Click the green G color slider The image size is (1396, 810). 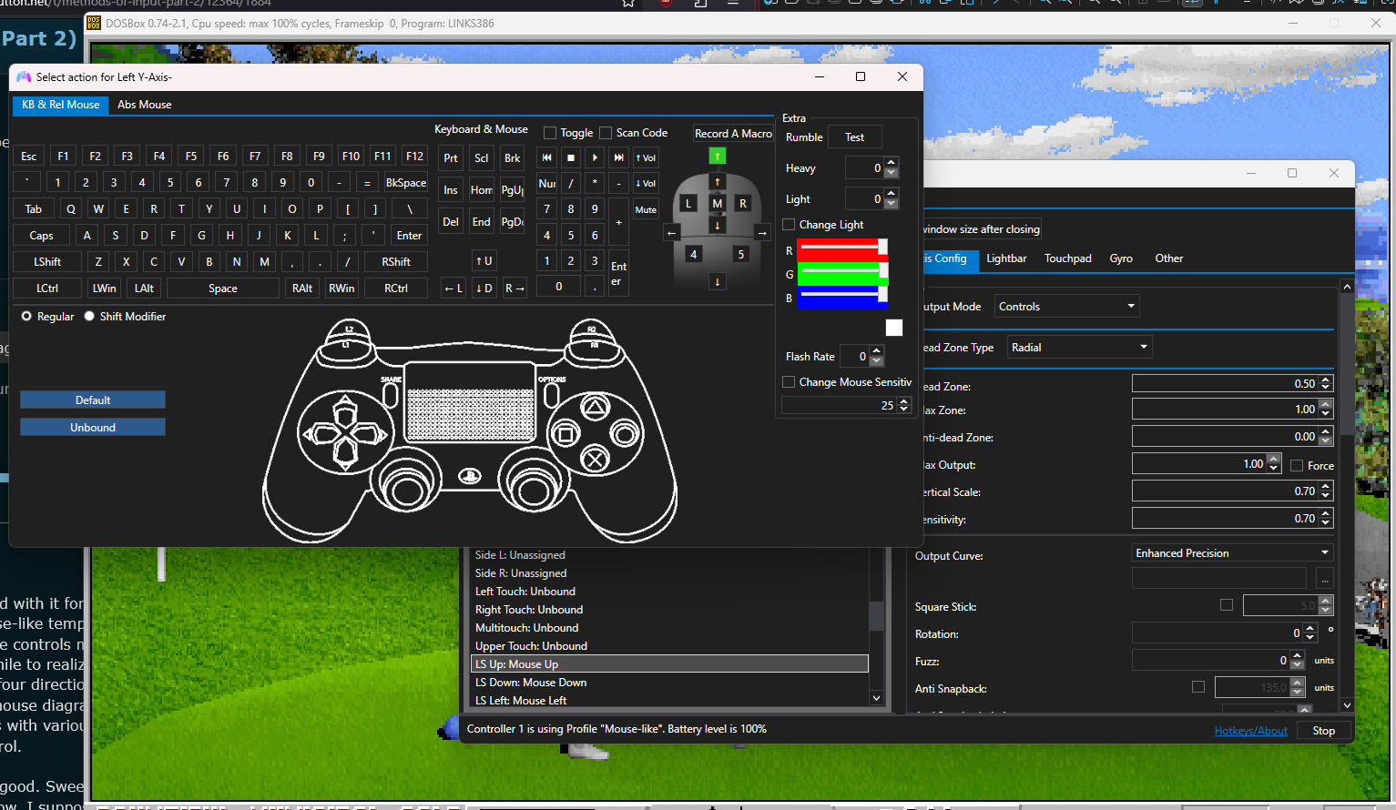(842, 274)
